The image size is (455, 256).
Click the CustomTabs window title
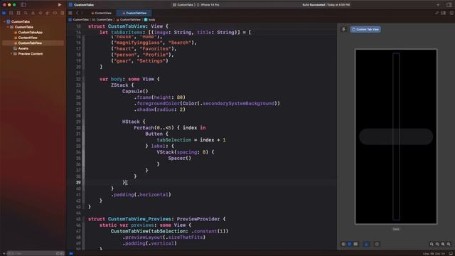click(84, 5)
